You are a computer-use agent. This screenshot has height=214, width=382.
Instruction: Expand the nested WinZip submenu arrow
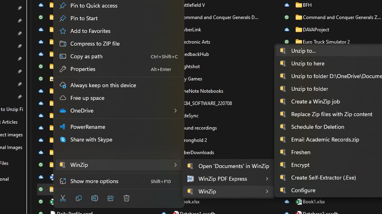267,191
